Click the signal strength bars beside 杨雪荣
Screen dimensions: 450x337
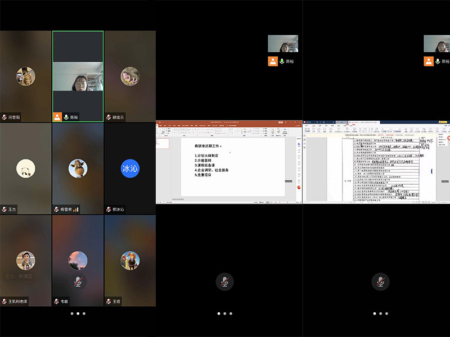click(76, 210)
